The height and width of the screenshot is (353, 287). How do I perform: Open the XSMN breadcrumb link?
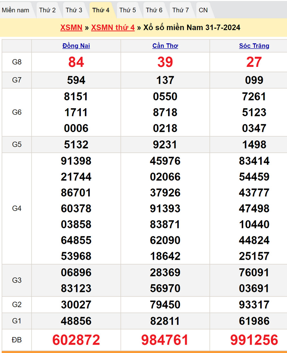(71, 27)
